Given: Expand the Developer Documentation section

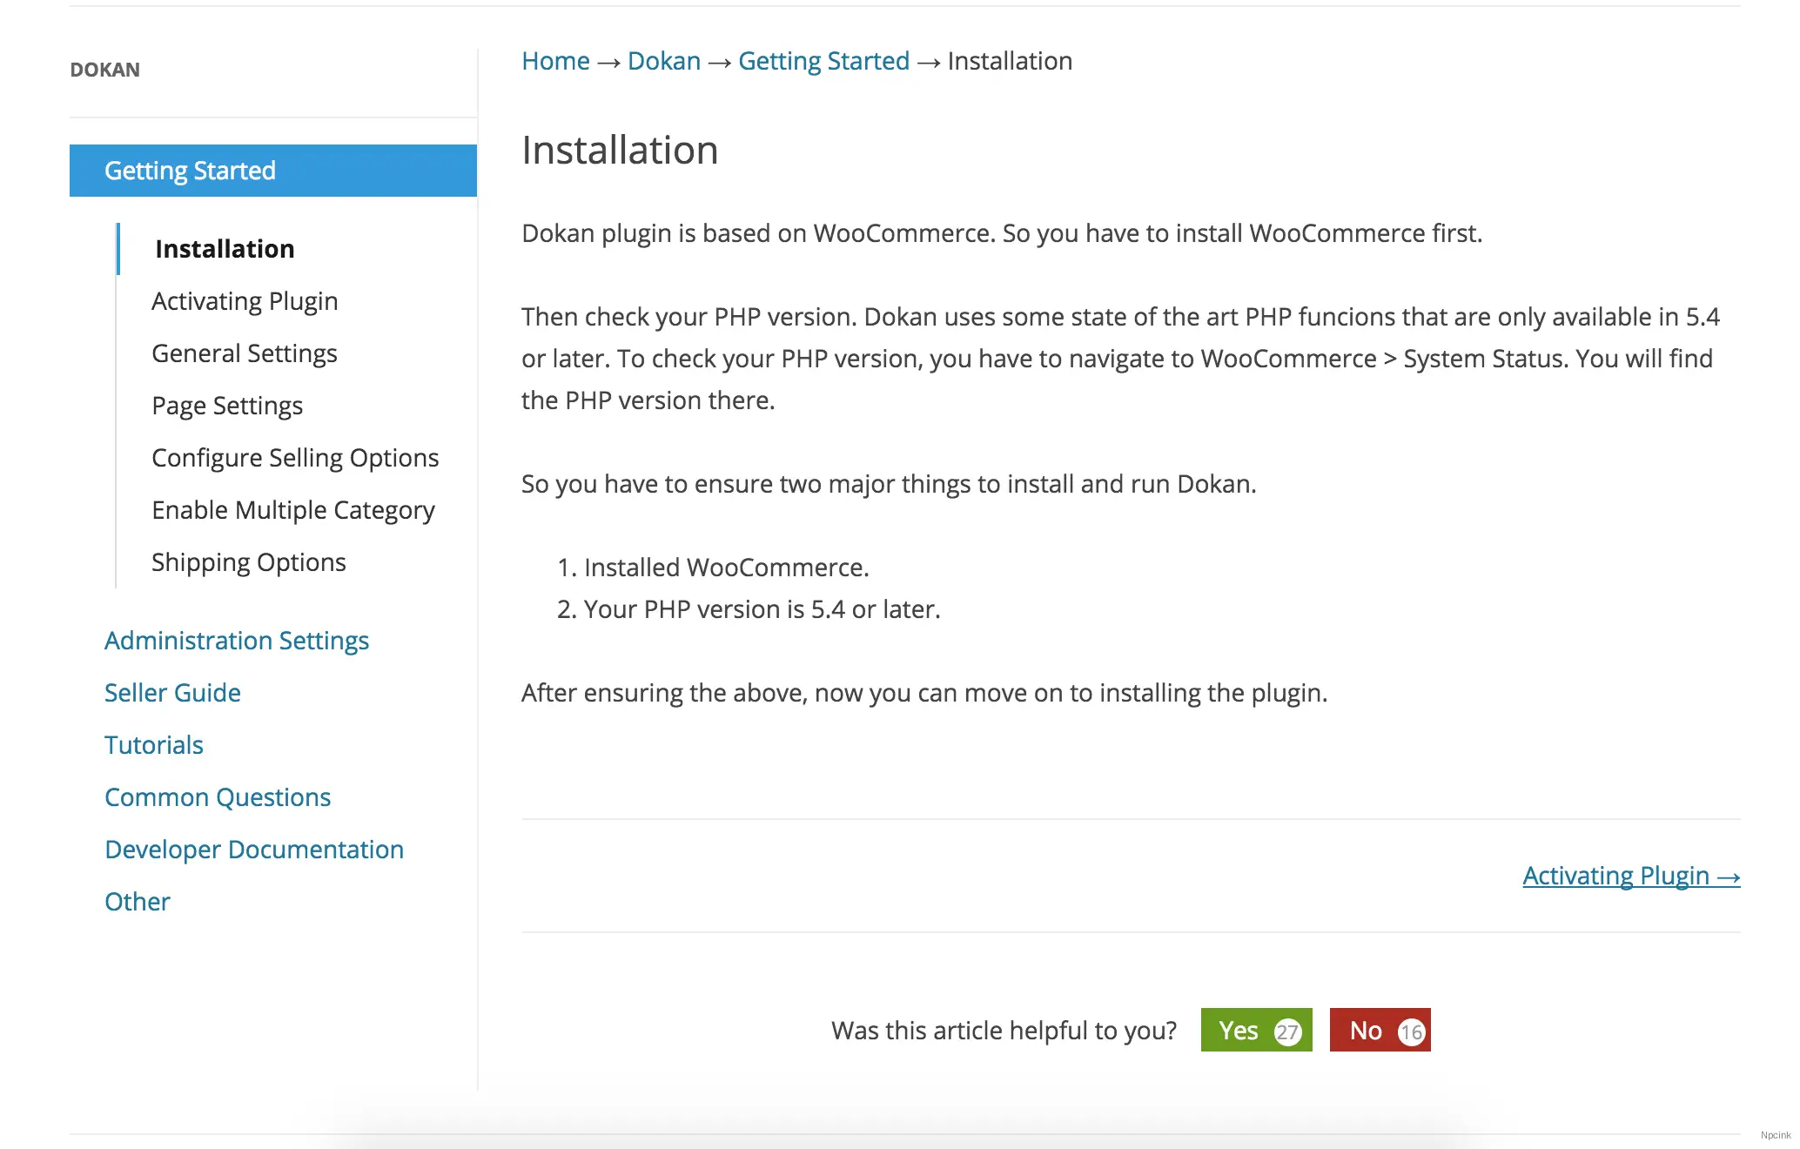Looking at the screenshot, I should click(x=254, y=850).
